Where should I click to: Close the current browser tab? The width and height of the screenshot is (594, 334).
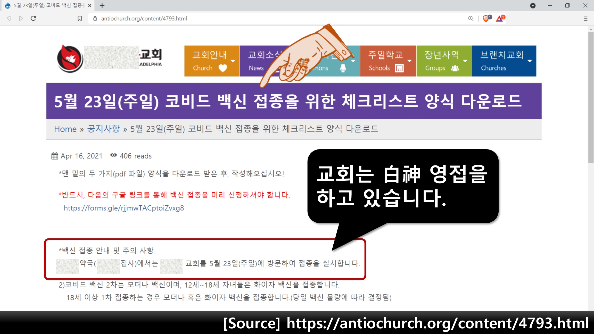click(90, 5)
